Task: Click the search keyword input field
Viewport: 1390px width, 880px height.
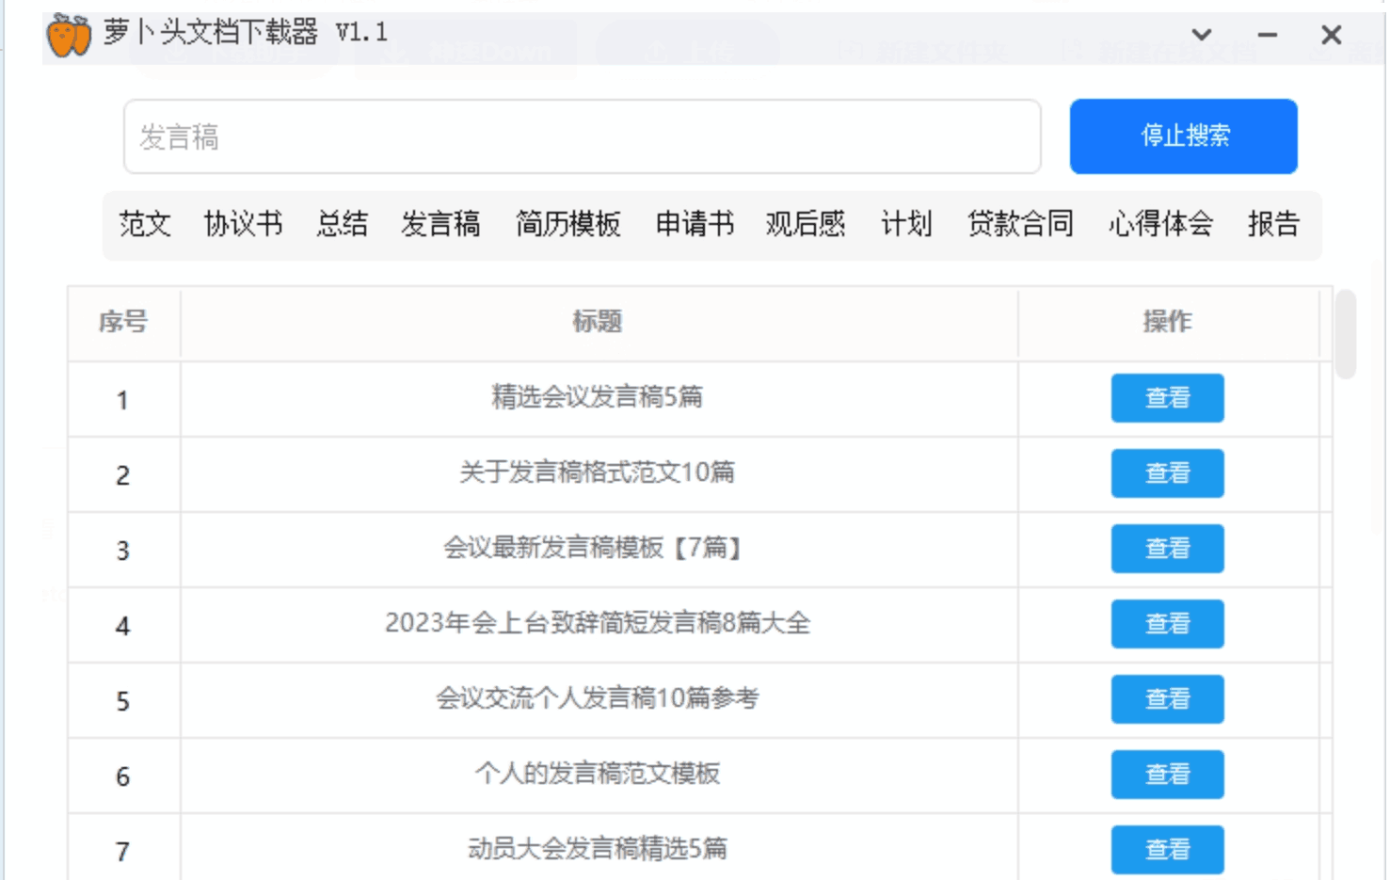Action: click(582, 137)
